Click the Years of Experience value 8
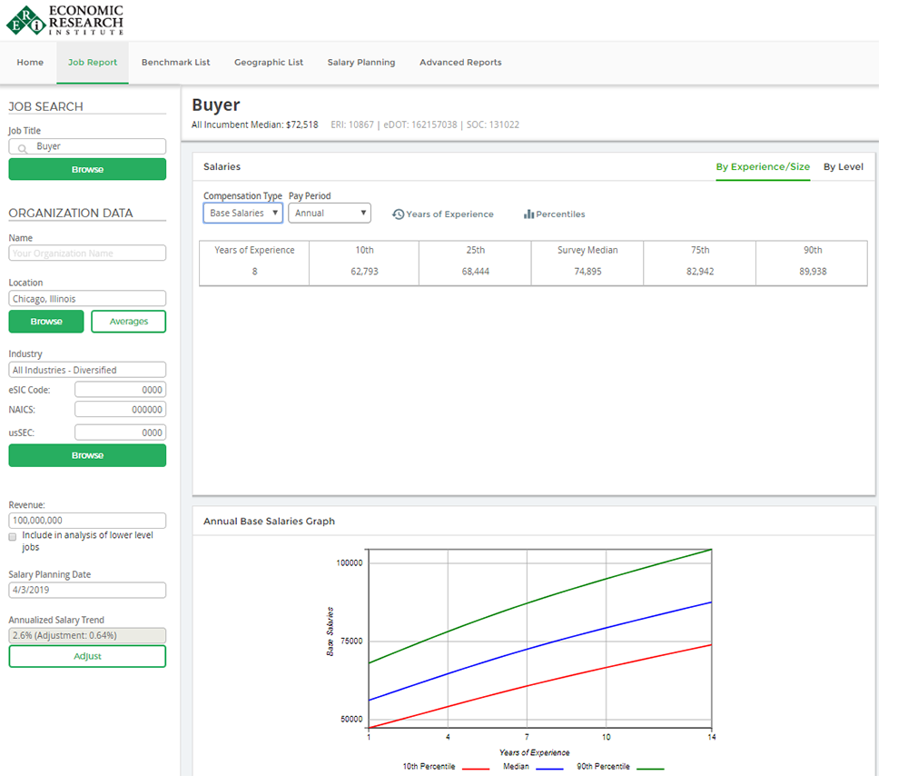The image size is (908, 776). (255, 271)
